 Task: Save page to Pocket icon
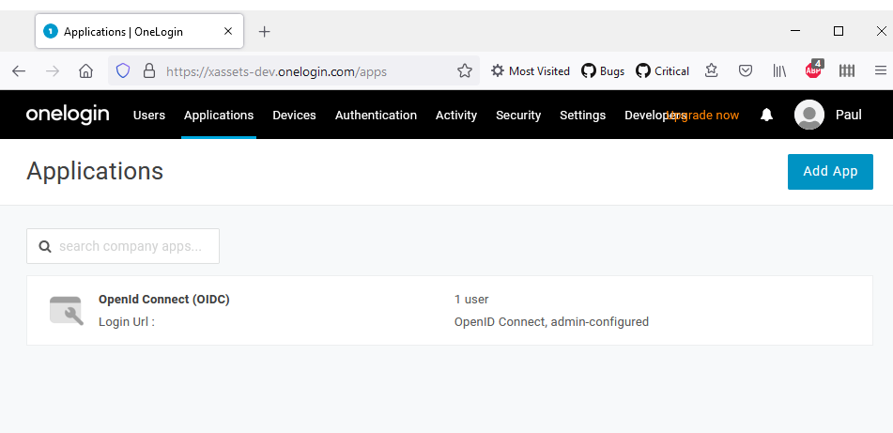[x=746, y=70]
